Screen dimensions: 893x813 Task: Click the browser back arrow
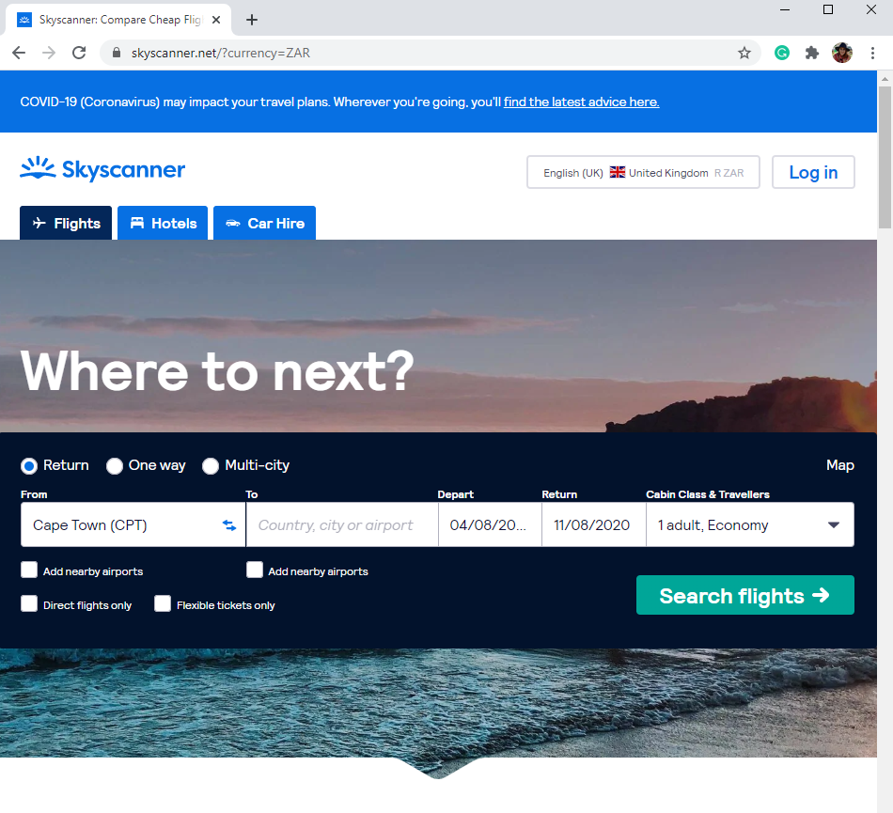pyautogui.click(x=19, y=53)
